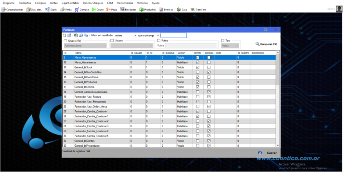The width and height of the screenshot is (343, 172).
Task: Open the Ayuda menu
Action: tap(155, 3)
